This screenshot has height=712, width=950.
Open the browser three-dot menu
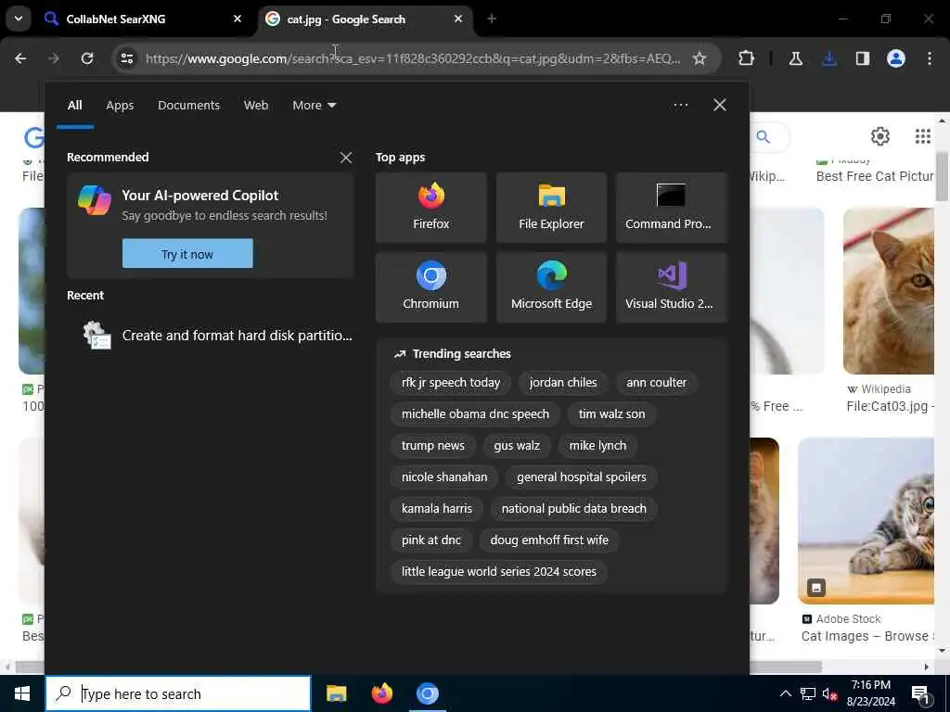click(x=930, y=58)
